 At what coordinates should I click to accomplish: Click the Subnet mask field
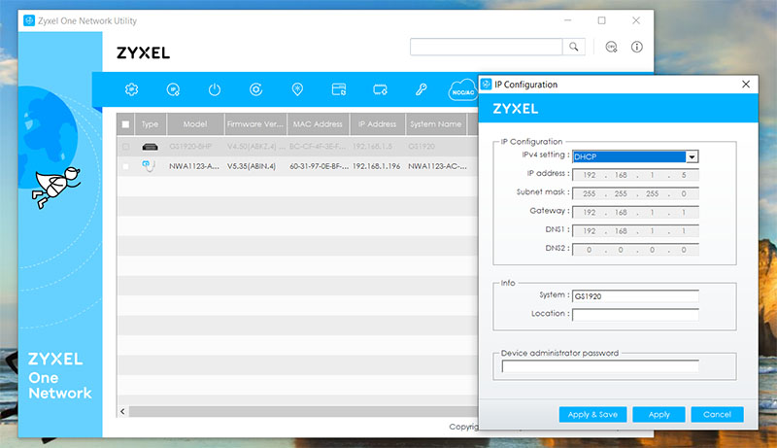click(x=635, y=193)
